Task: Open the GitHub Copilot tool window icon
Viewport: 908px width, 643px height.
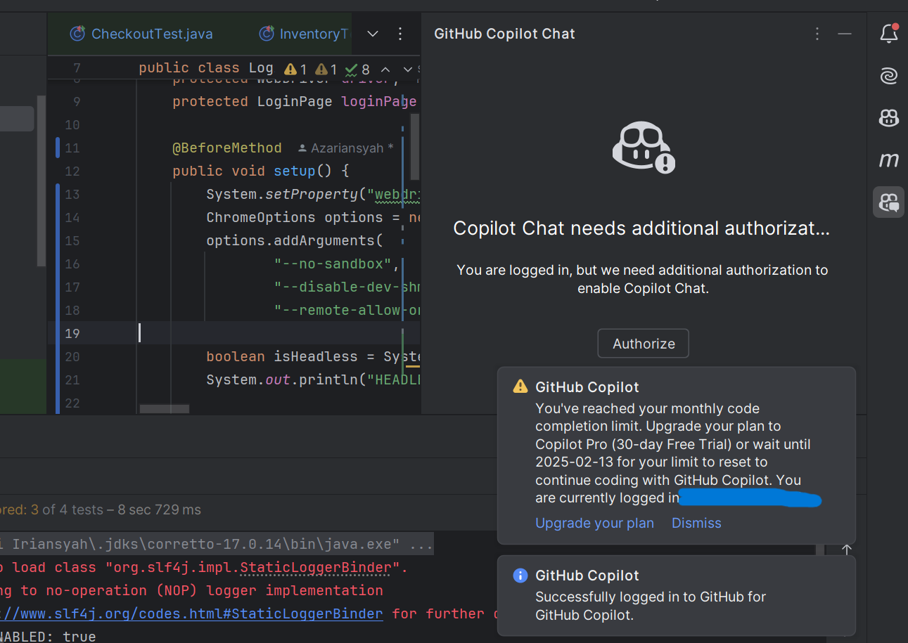Action: tap(889, 118)
